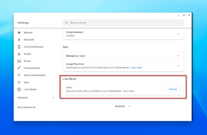The image size is (207, 135).
Task: Turn on Linux
Action: tap(173, 89)
